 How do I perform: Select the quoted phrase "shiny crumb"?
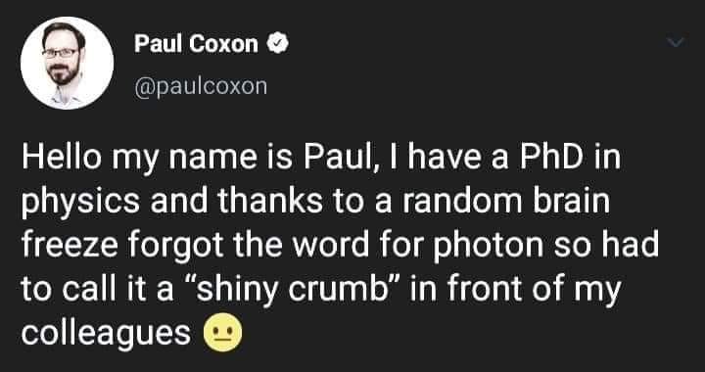tap(300, 290)
